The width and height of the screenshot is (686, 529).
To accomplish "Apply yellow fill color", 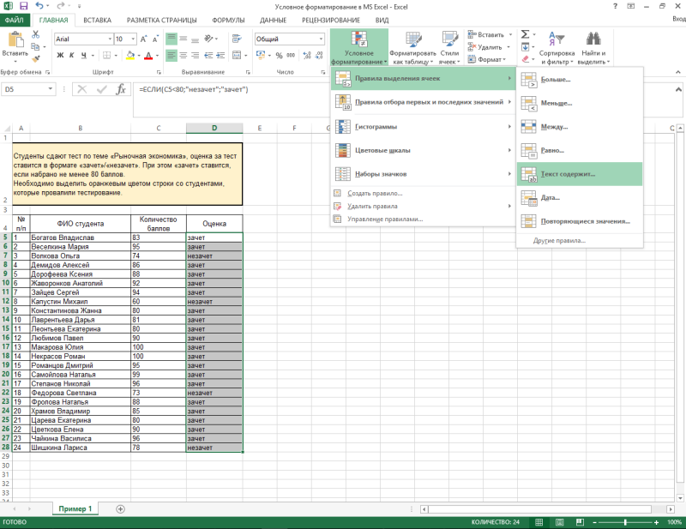I will tap(130, 56).
